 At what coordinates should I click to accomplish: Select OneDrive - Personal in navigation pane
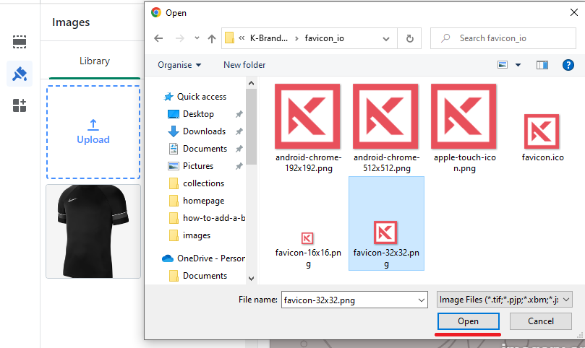(x=211, y=258)
